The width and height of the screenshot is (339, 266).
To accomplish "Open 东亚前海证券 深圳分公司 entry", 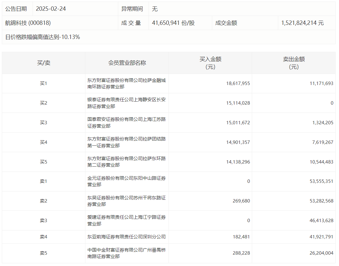I will (126, 237).
